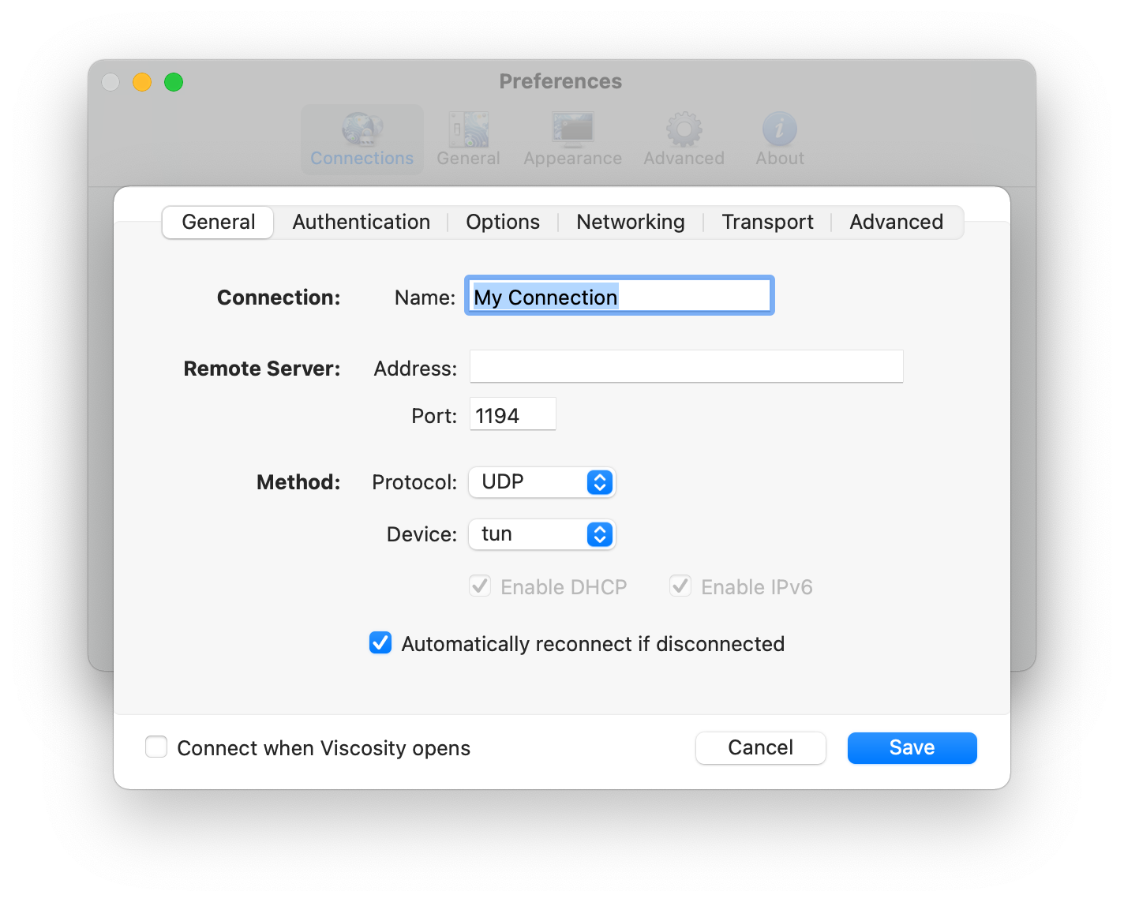Open the Advanced gear icon in toolbar
Image resolution: width=1124 pixels, height=906 pixels.
pos(684,140)
